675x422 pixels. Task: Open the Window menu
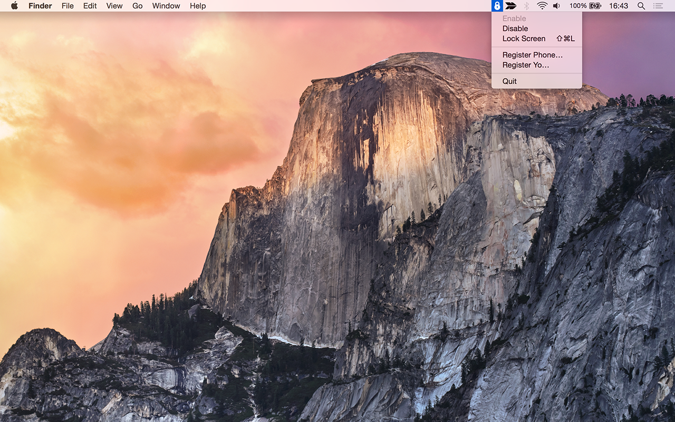(166, 6)
